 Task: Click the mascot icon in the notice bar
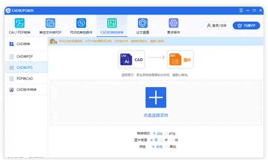tap(53, 41)
